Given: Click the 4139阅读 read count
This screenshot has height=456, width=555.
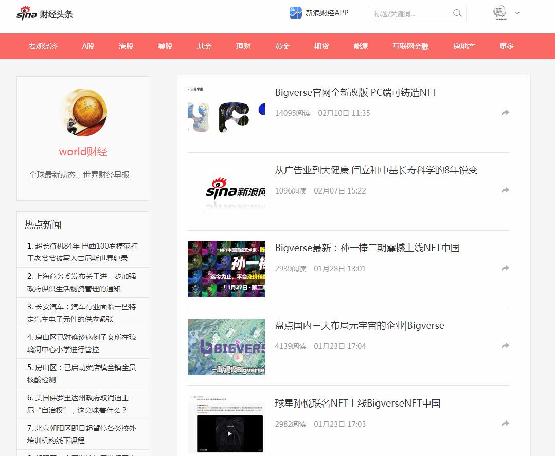Looking at the screenshot, I should (x=291, y=346).
